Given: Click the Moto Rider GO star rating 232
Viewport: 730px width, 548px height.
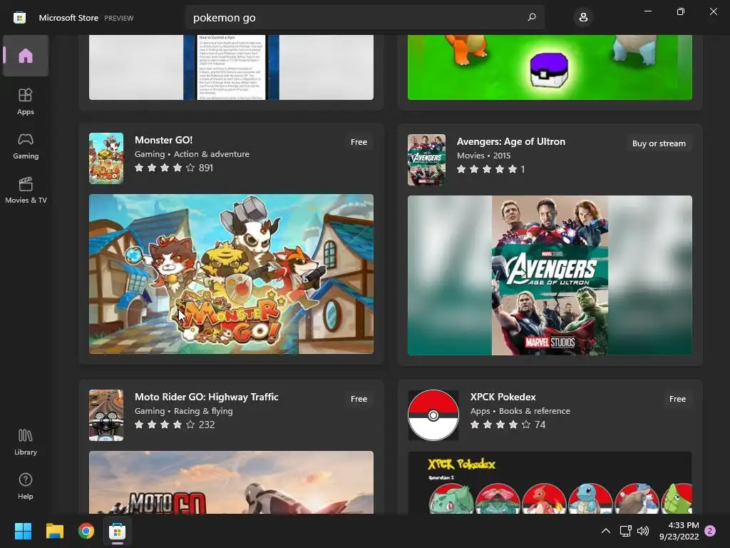Looking at the screenshot, I should click(x=175, y=425).
